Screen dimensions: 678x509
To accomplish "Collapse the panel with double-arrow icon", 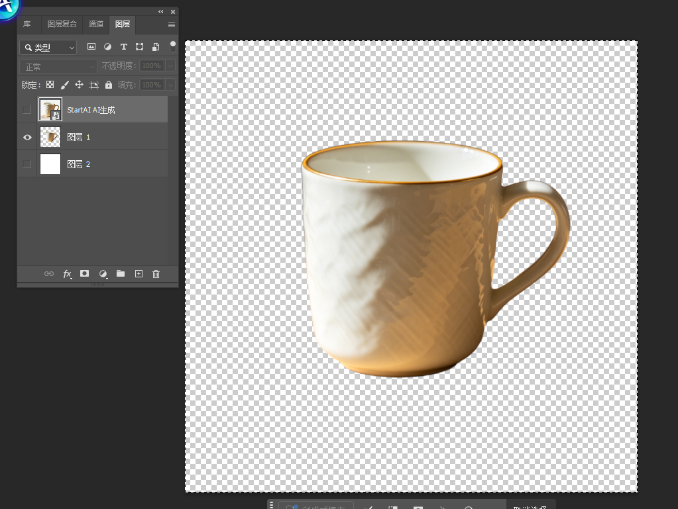I will (161, 12).
